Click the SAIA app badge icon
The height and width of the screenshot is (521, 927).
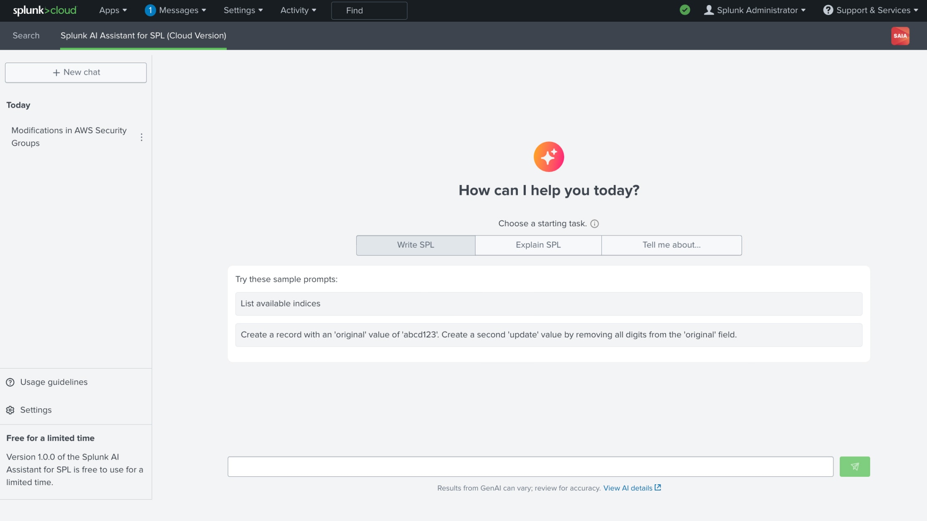pos(900,36)
